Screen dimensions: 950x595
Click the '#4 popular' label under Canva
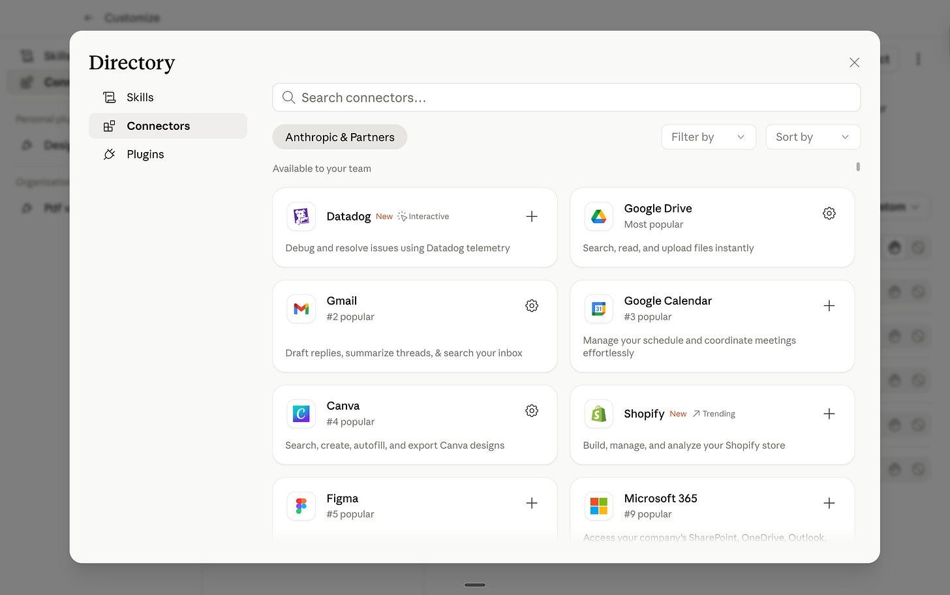350,422
